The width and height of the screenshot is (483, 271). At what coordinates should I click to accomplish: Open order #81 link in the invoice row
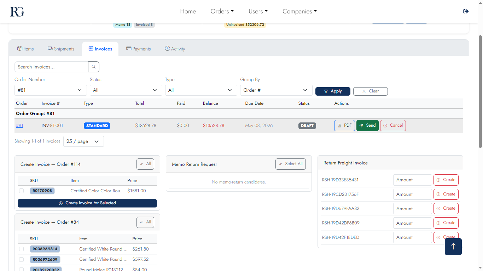coord(19,125)
